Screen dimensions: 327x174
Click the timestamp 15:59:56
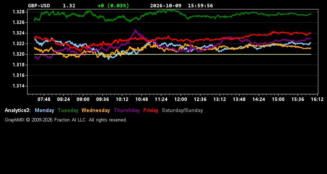pyautogui.click(x=200, y=6)
